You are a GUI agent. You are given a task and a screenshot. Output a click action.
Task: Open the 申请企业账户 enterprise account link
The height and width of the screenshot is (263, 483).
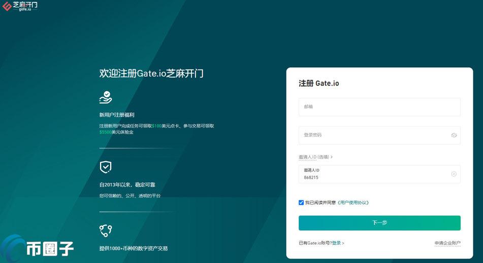(x=447, y=243)
